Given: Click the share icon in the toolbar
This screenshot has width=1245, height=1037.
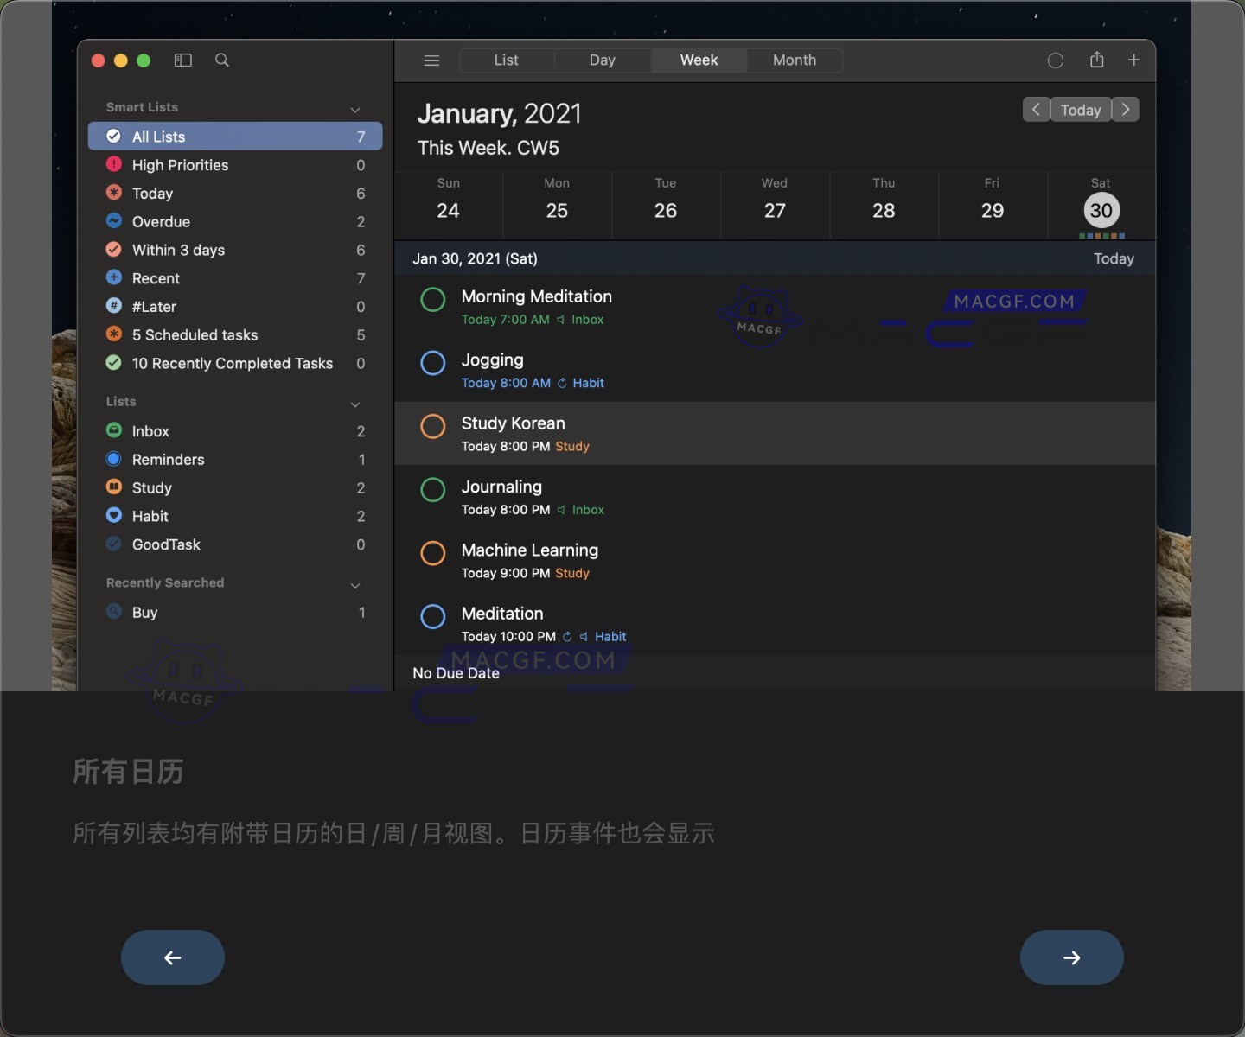Looking at the screenshot, I should (1097, 60).
